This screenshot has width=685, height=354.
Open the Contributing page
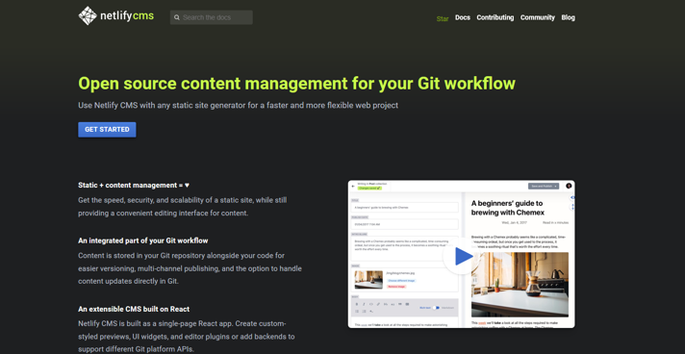pos(495,17)
